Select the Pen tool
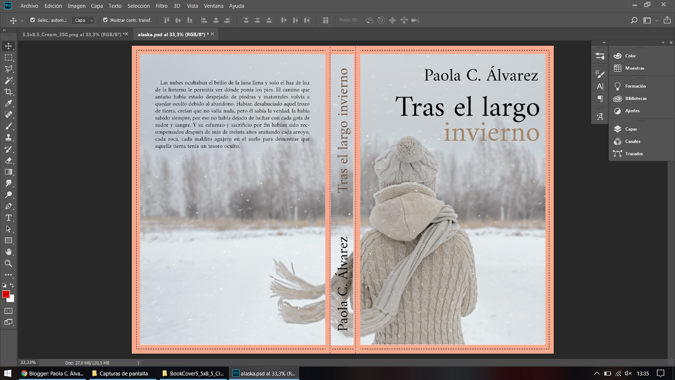Viewport: 675px width, 380px height. [x=8, y=206]
